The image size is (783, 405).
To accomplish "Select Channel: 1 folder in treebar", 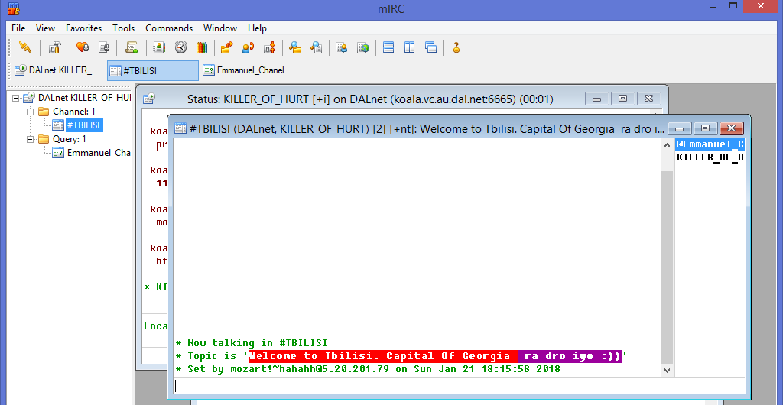I will pos(74,112).
